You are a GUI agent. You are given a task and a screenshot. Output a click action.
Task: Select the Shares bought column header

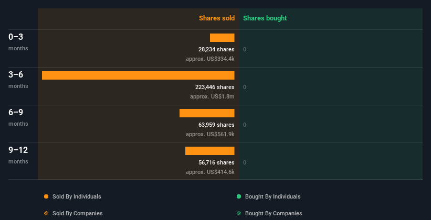click(265, 18)
